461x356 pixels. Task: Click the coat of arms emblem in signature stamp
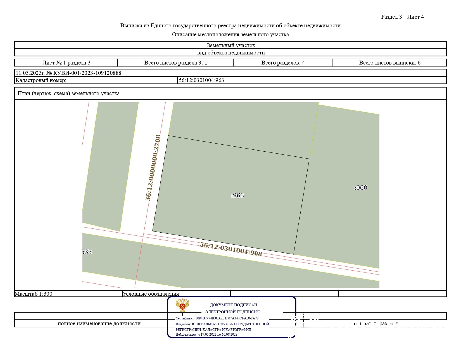(x=182, y=306)
